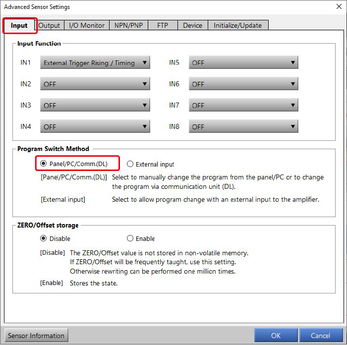
Task: Select the NPN/PNP tab
Action: pyautogui.click(x=128, y=25)
